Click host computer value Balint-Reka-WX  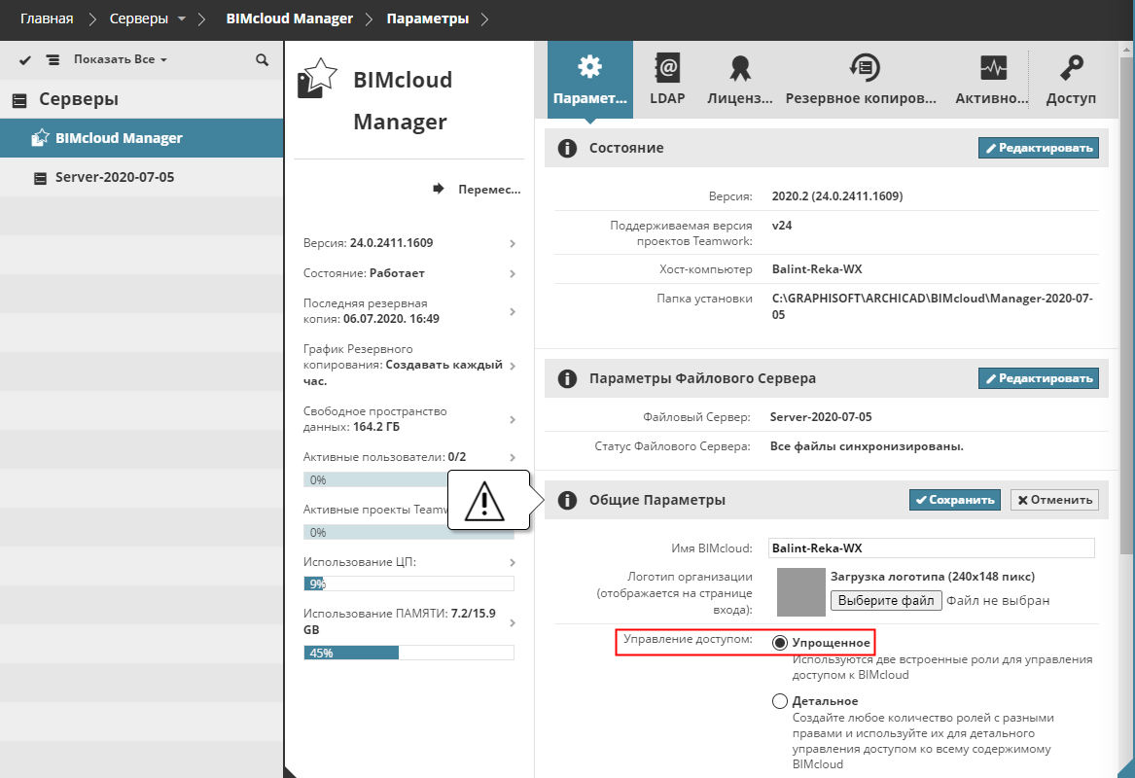pyautogui.click(x=817, y=269)
